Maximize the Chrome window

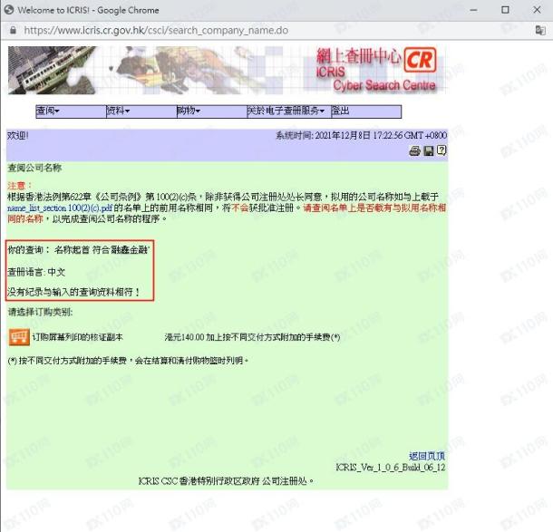(x=505, y=10)
